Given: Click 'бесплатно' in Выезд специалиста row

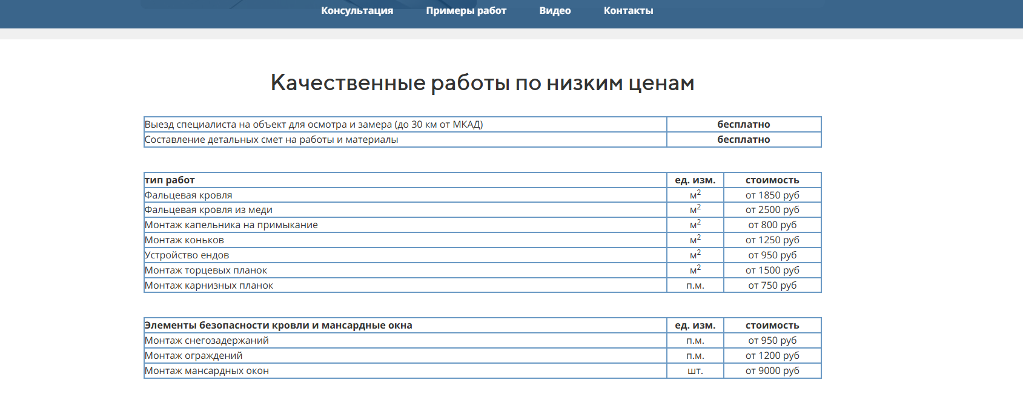Looking at the screenshot, I should [x=744, y=124].
